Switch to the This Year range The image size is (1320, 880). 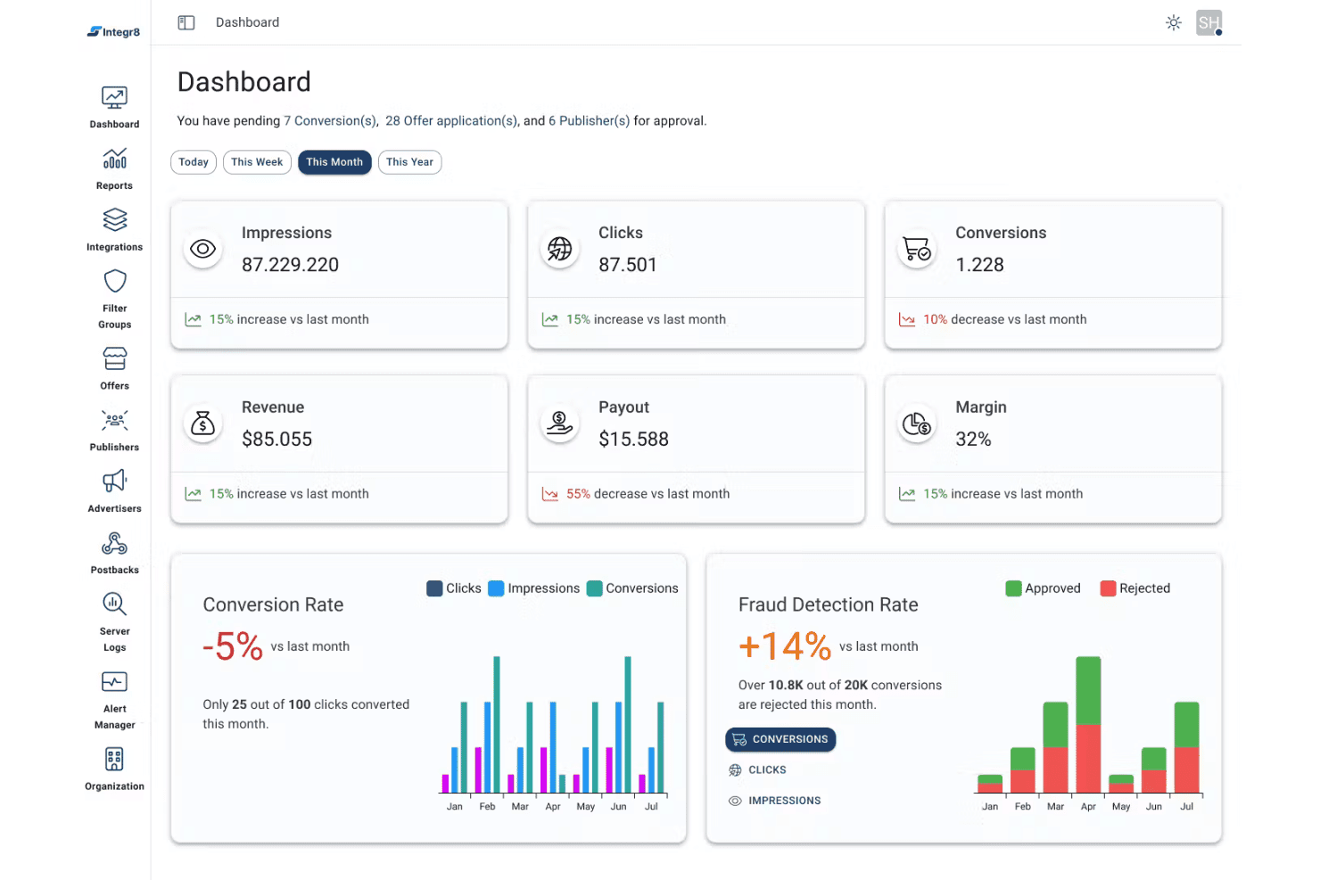click(409, 162)
